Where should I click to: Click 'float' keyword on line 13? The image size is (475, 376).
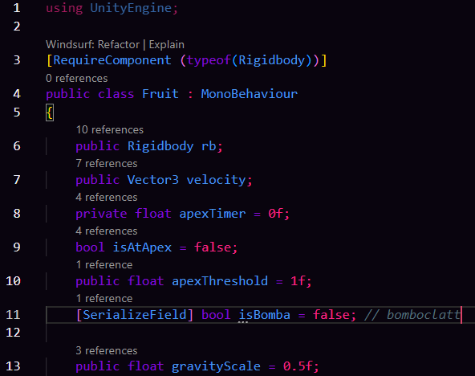coord(146,366)
